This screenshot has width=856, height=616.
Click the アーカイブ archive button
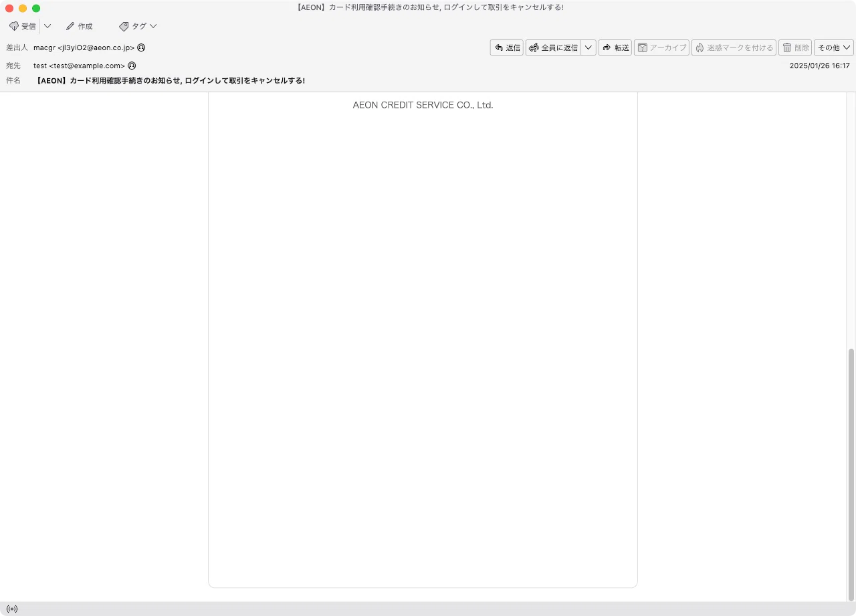[x=661, y=47]
